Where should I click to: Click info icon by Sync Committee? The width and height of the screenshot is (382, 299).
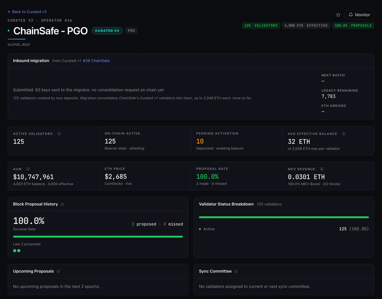236,272
